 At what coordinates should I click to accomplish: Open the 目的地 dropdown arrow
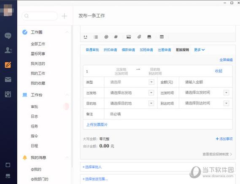[x=151, y=103]
